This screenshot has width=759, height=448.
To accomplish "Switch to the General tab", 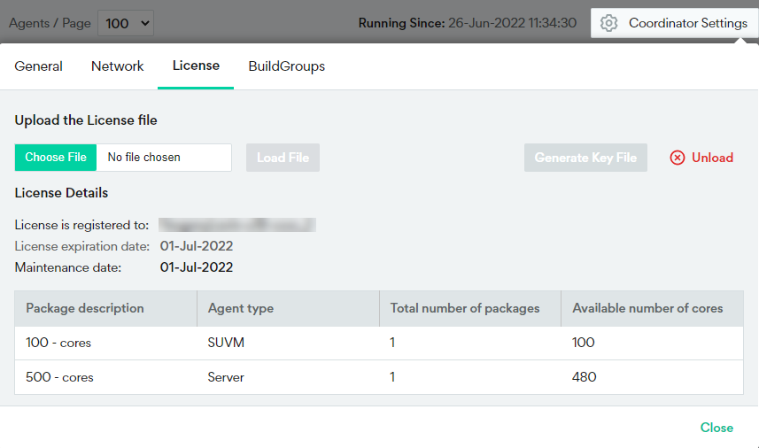I will click(38, 66).
